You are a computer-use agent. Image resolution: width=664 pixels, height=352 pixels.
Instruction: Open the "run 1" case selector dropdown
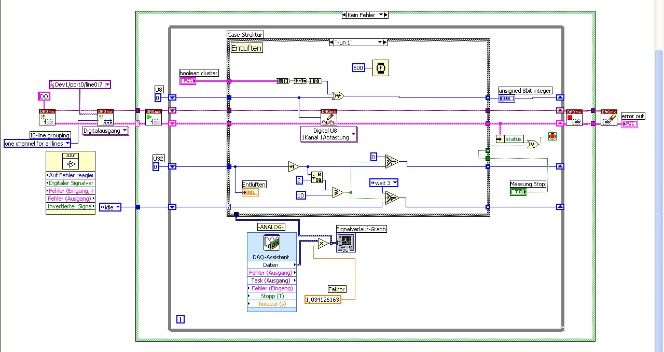pos(379,43)
